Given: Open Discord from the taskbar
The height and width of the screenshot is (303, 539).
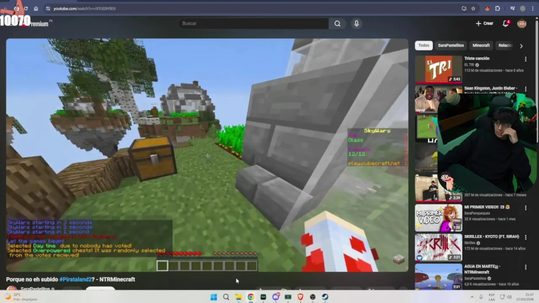Looking at the screenshot, I should click(276, 297).
